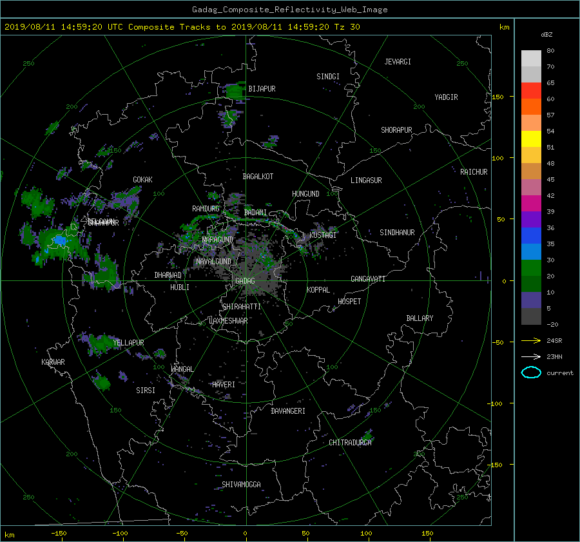580x542 pixels.
Task: Pick the bright green 20–30 dBZ legend swatch
Action: (x=531, y=268)
